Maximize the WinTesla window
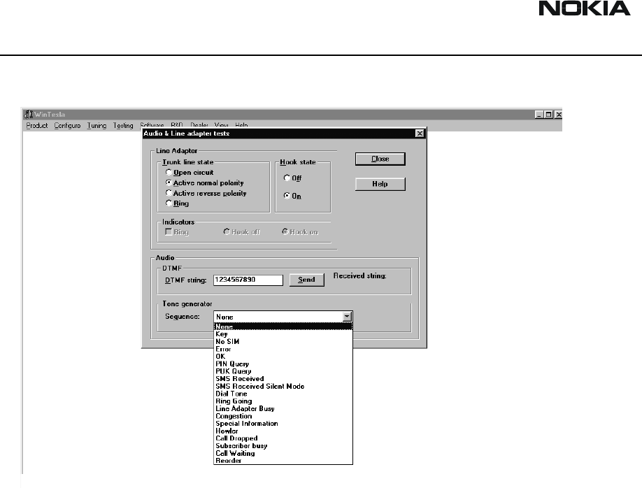642x488 pixels. (549, 115)
